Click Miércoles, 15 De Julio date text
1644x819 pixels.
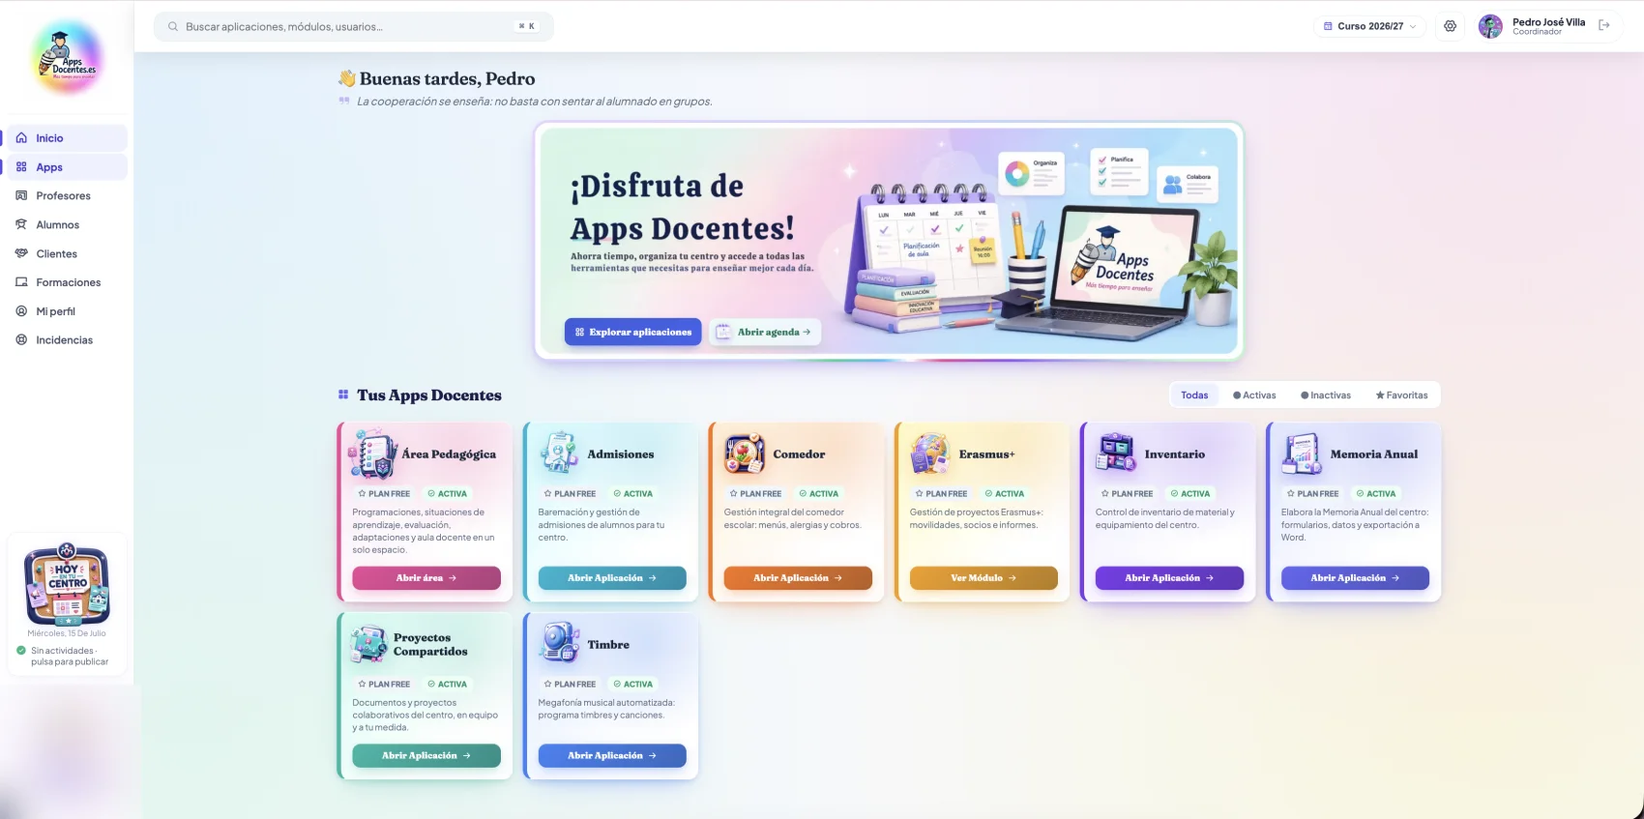(67, 634)
